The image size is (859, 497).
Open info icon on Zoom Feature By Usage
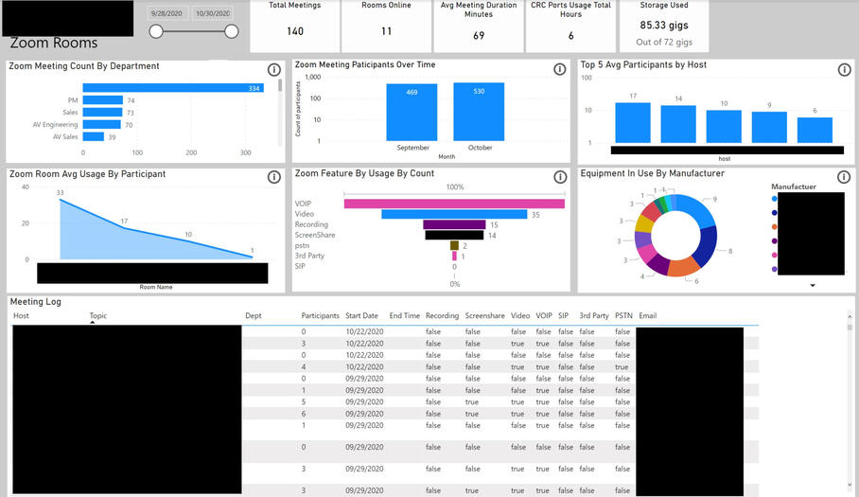pos(560,177)
